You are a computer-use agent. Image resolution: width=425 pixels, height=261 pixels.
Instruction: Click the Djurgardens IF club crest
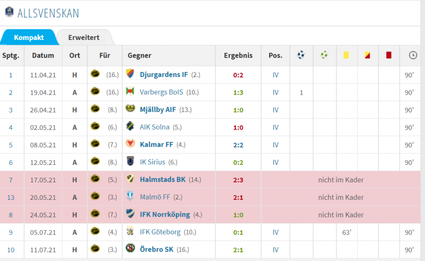pos(130,74)
